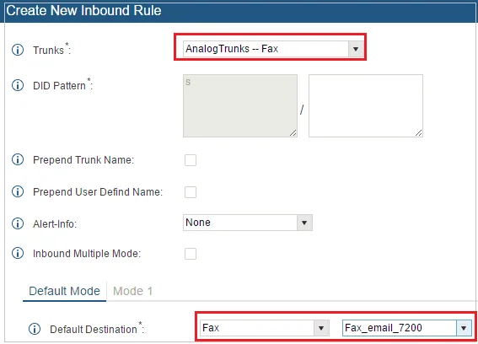Screen dimensions: 478x344
Task: Click the Default Destination info icon
Action: click(x=35, y=329)
